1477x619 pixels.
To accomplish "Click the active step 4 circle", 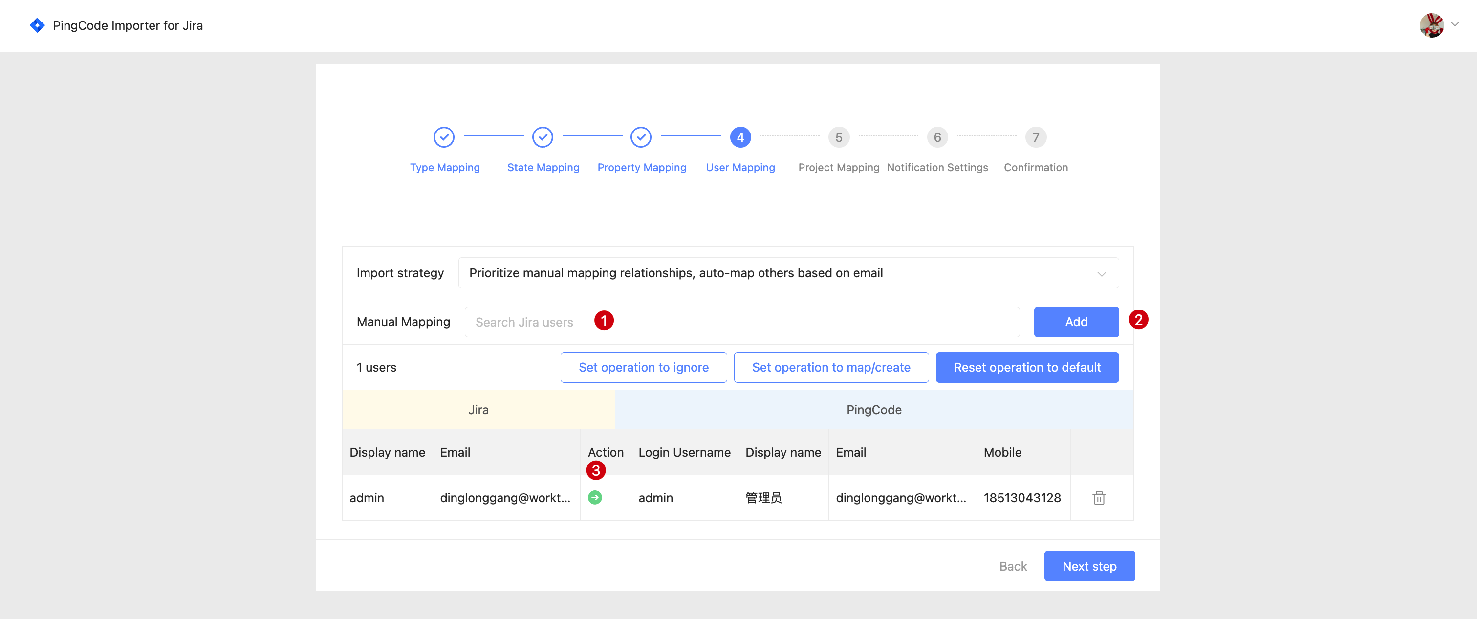I will 739,137.
